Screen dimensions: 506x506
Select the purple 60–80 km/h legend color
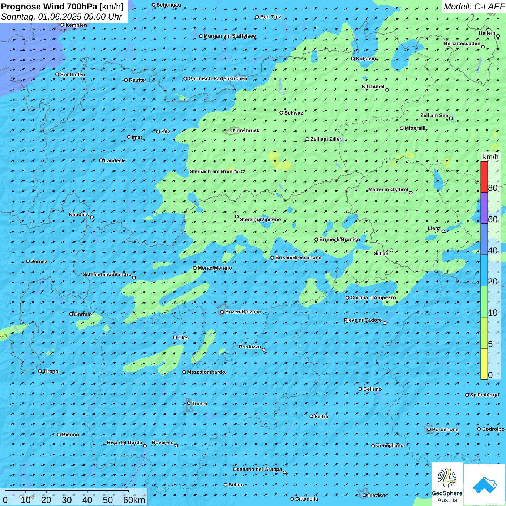pos(484,208)
